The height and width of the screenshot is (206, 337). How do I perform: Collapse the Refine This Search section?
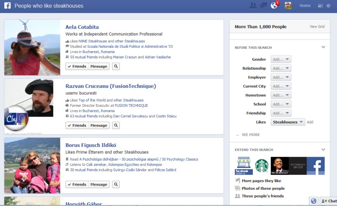click(x=323, y=47)
